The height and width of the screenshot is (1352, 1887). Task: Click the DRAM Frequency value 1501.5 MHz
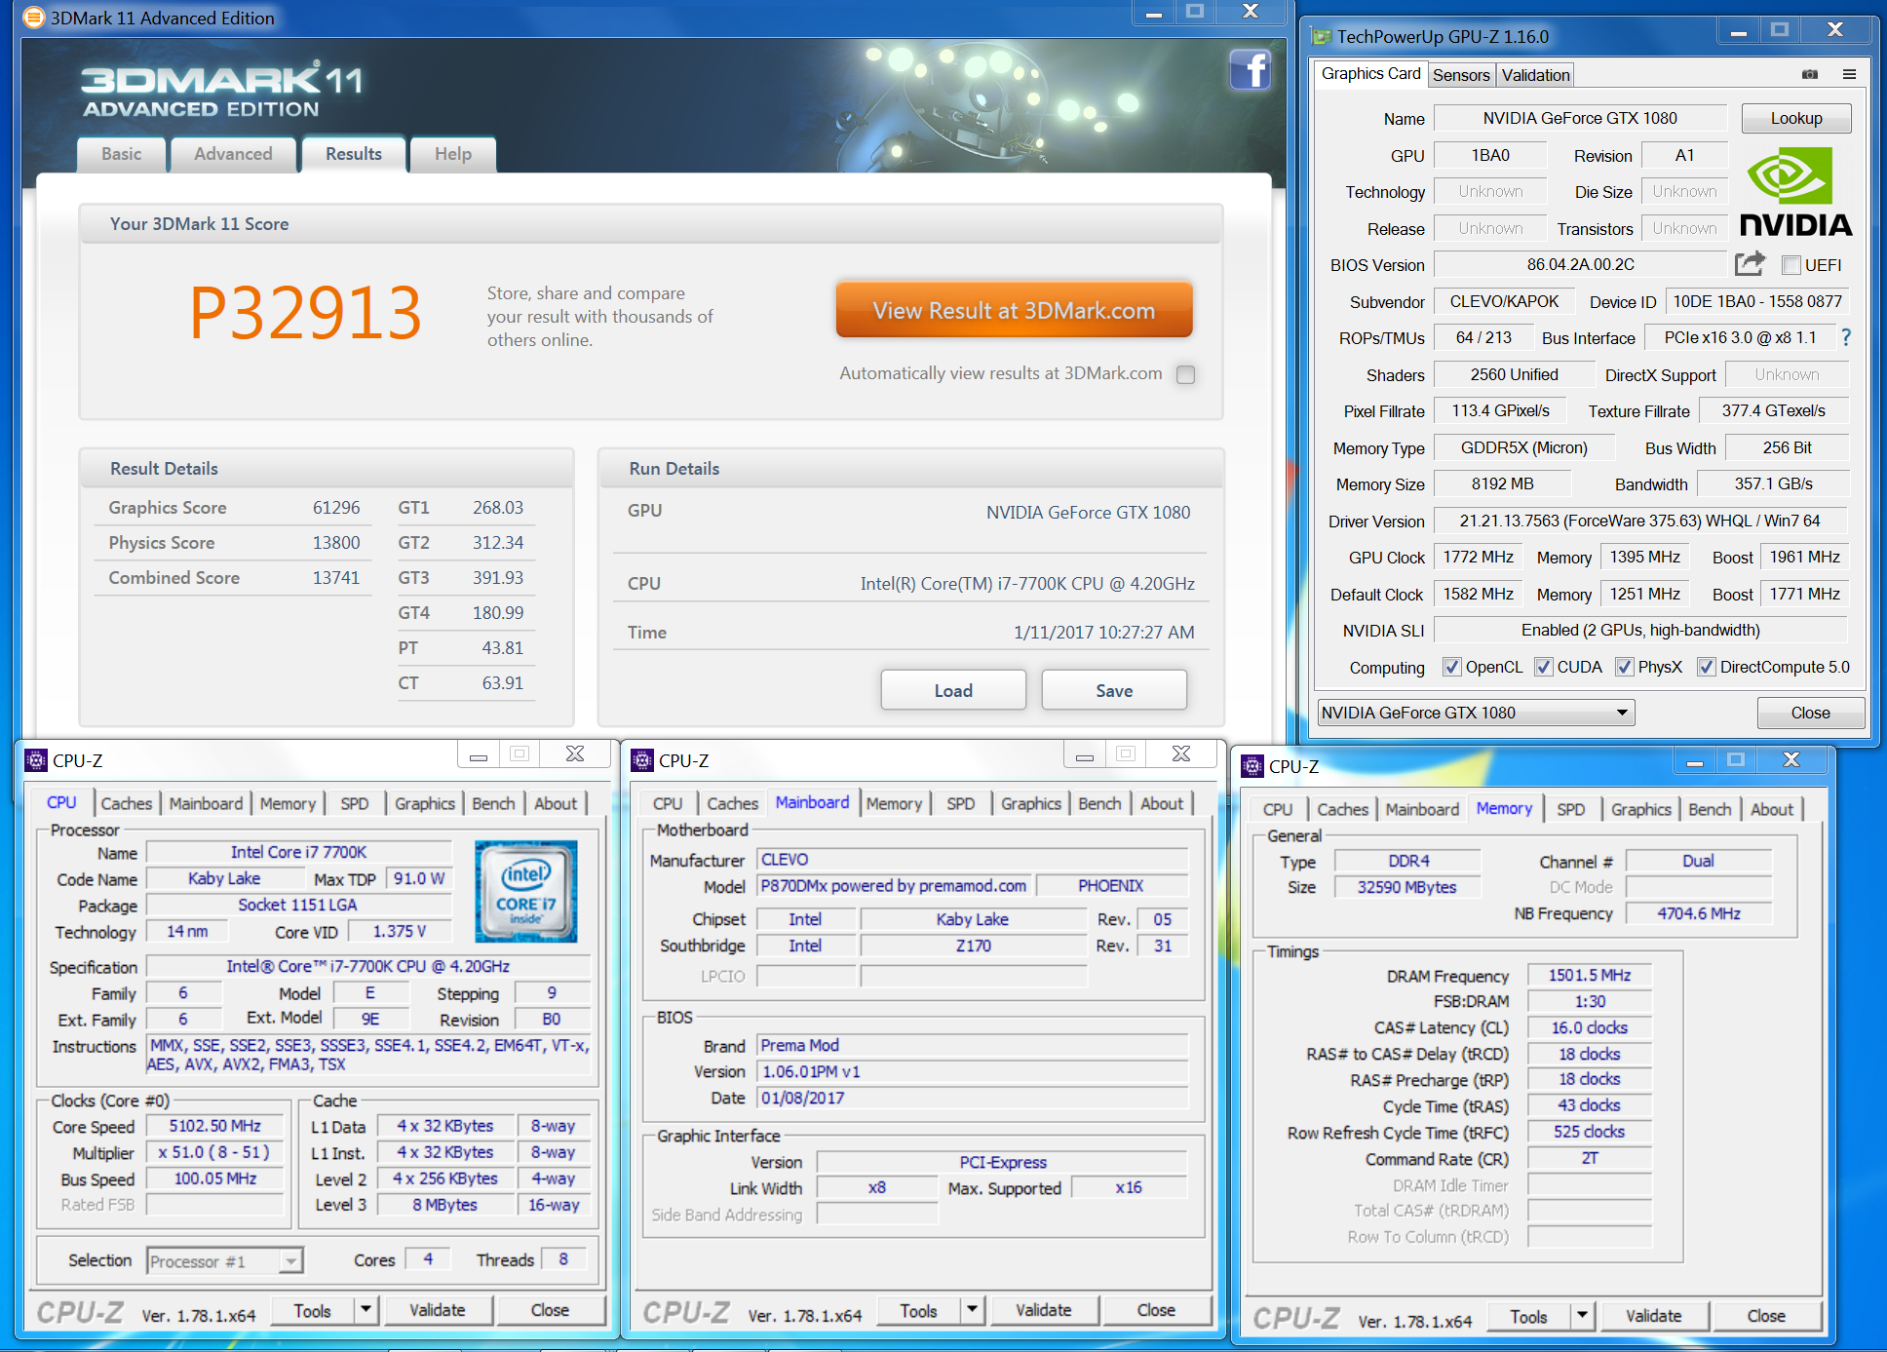pyautogui.click(x=1590, y=975)
